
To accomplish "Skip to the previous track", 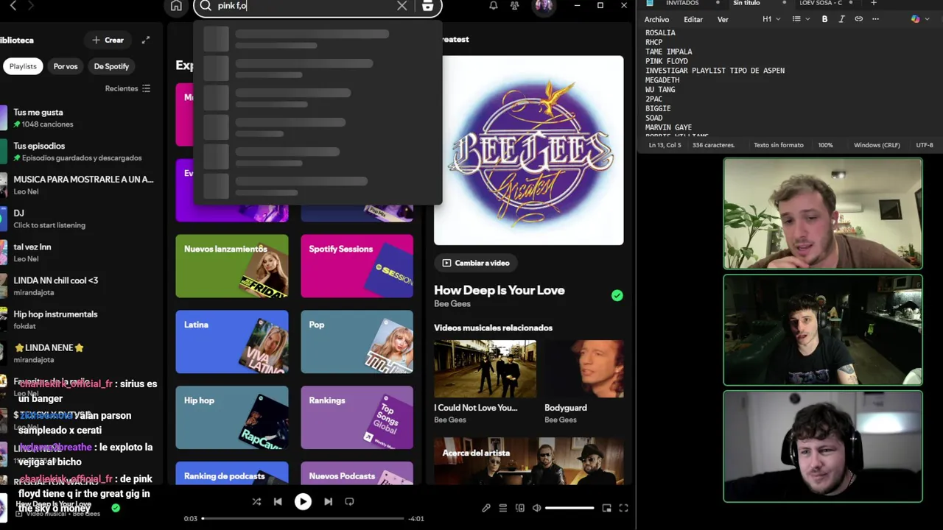I will [278, 502].
